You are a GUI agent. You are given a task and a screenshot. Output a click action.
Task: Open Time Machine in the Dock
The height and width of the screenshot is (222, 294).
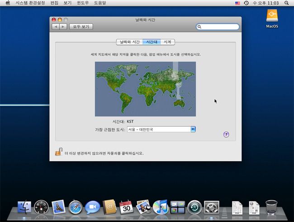pos(194,207)
